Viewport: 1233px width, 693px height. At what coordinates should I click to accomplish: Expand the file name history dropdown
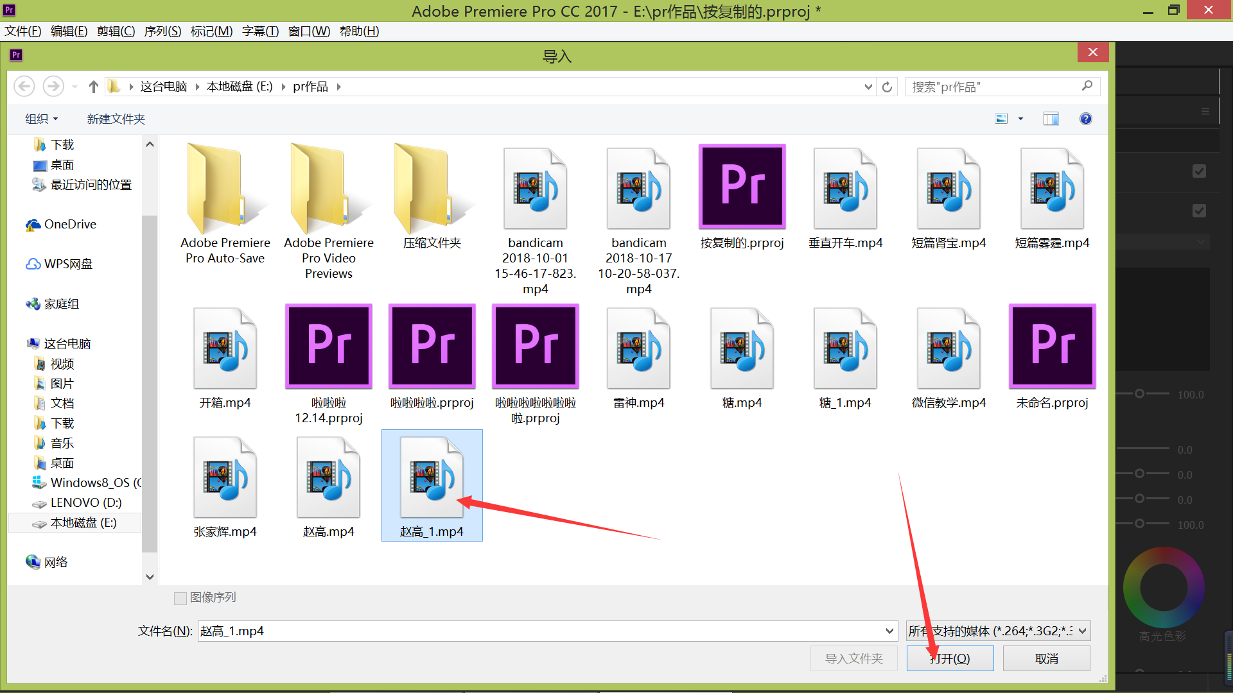tap(889, 631)
